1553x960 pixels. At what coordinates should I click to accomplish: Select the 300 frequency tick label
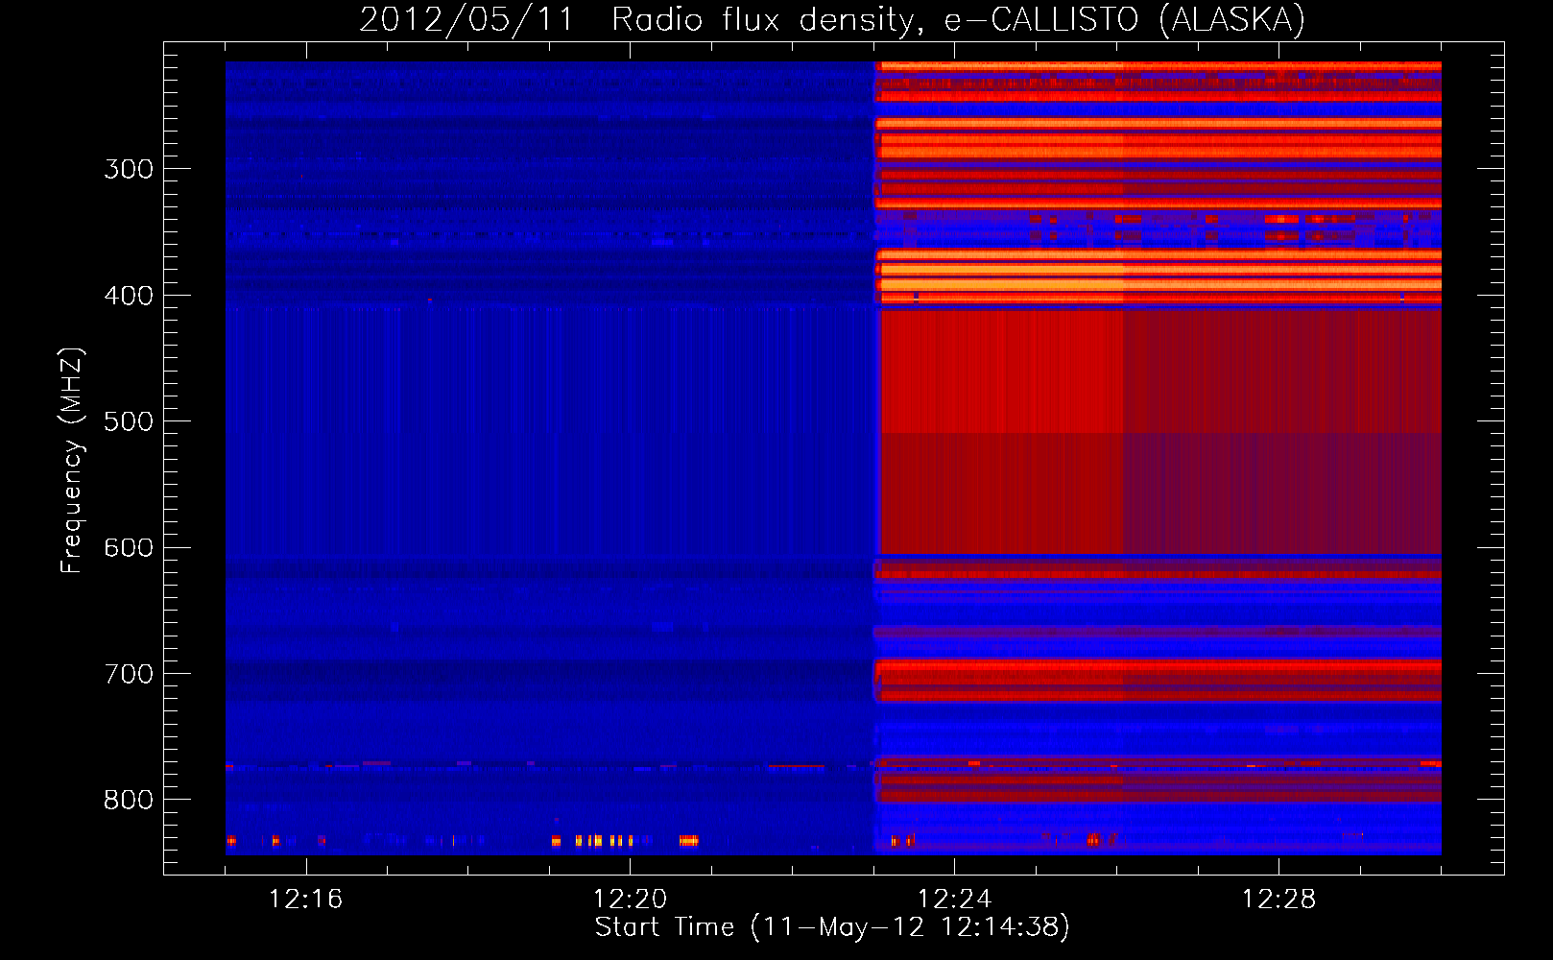coord(129,169)
